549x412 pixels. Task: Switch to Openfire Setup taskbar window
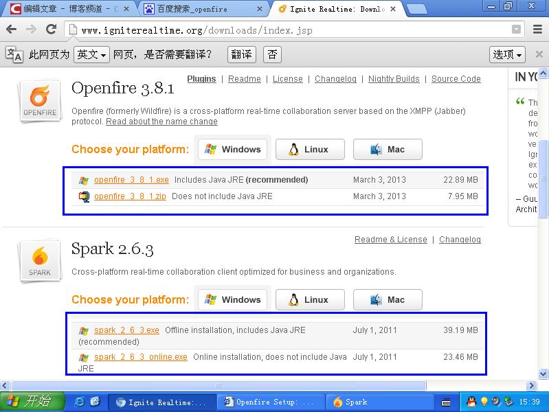pos(270,402)
